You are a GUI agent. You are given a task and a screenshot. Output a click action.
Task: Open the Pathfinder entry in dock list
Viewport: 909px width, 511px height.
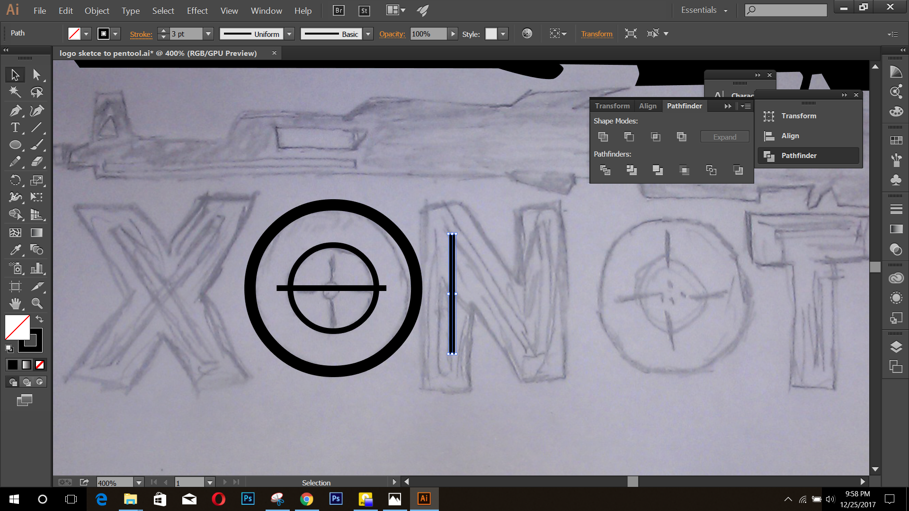coord(809,156)
